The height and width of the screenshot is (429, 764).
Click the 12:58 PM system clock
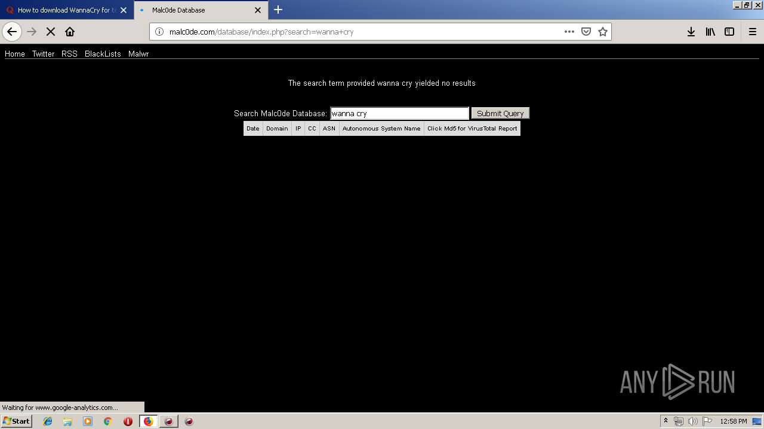734,421
